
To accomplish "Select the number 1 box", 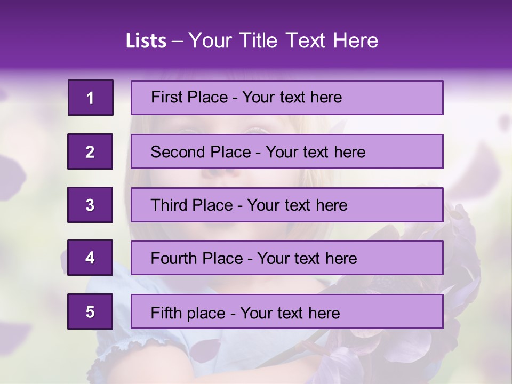I will [x=91, y=98].
